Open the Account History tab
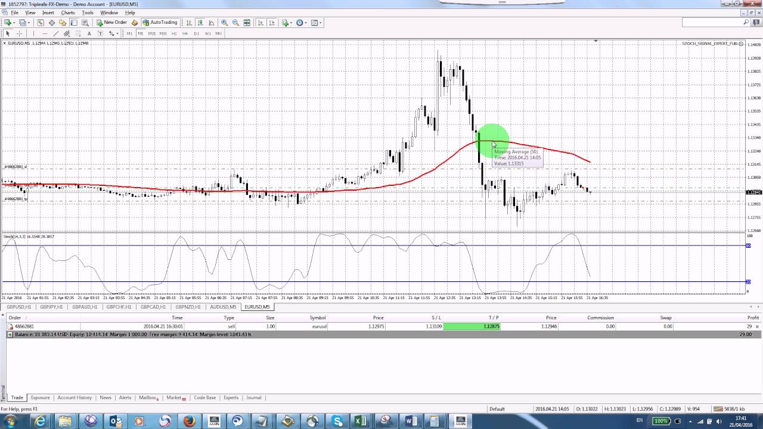Image resolution: width=763 pixels, height=429 pixels. [75, 397]
